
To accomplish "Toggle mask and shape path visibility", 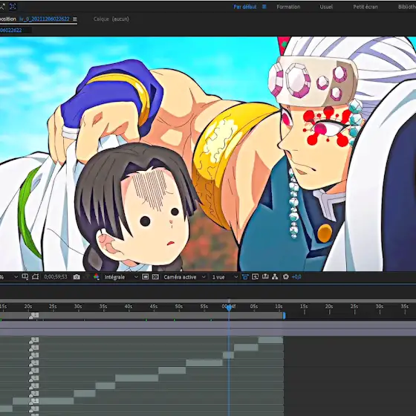I will pyautogui.click(x=36, y=276).
